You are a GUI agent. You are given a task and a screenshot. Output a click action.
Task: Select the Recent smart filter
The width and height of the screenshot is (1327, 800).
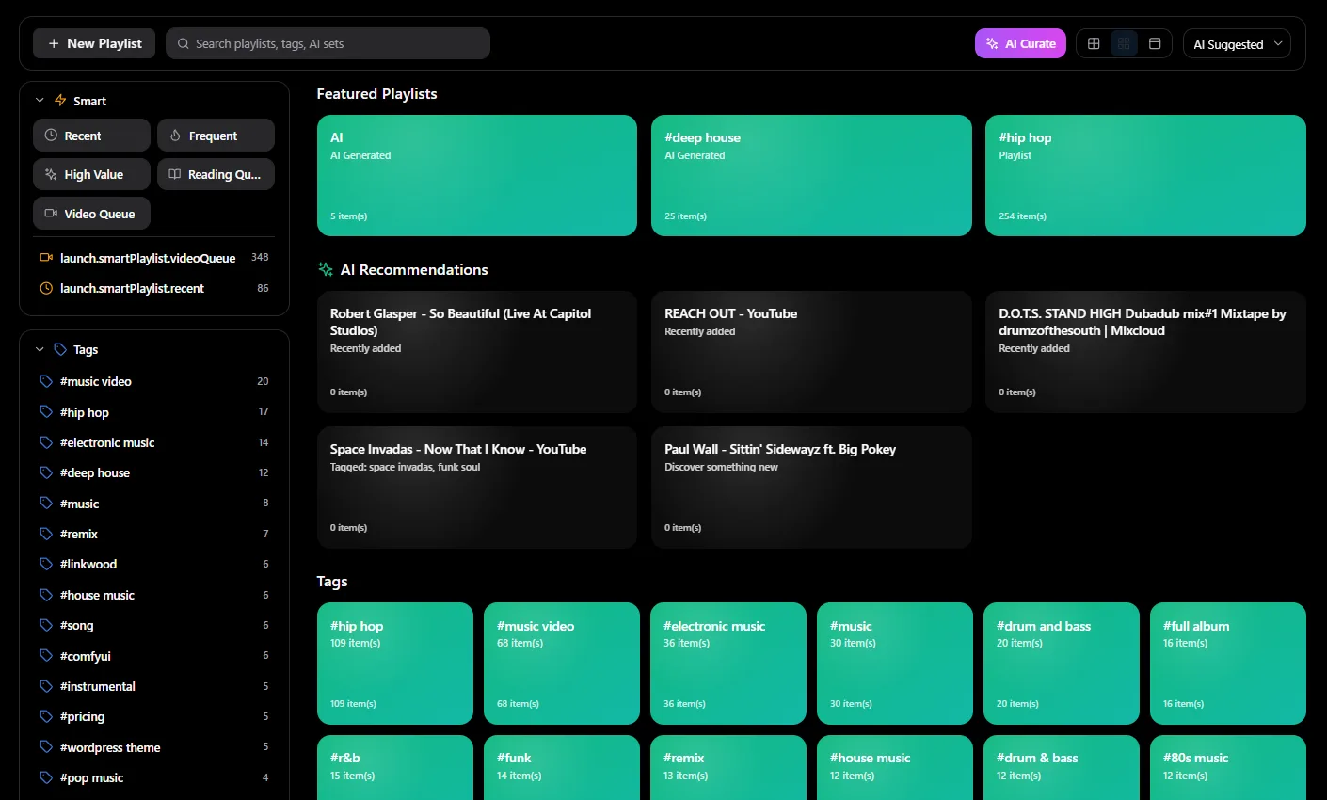pos(91,136)
